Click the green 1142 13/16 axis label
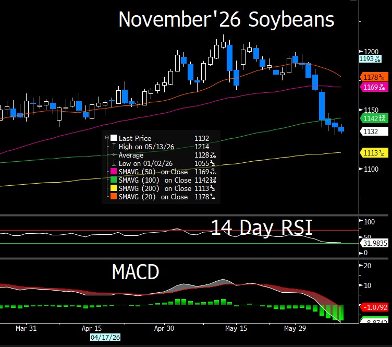Screen dimensions: 392x347 (374, 118)
